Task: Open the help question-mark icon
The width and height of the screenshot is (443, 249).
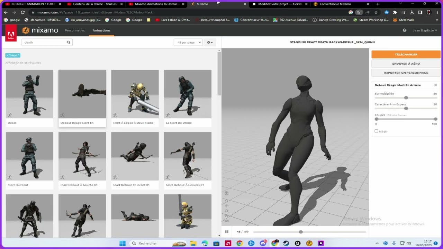Action: click(x=404, y=30)
